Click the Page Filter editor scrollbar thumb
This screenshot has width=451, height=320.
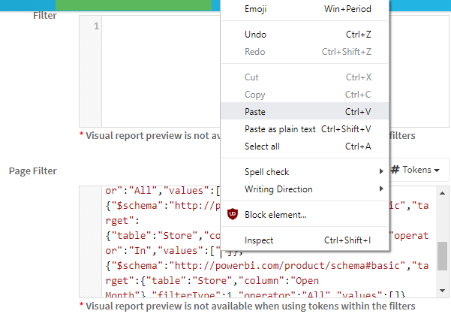pyautogui.click(x=443, y=255)
